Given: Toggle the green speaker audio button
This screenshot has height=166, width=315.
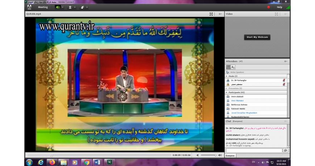Looking at the screenshot, I should pos(58,7).
